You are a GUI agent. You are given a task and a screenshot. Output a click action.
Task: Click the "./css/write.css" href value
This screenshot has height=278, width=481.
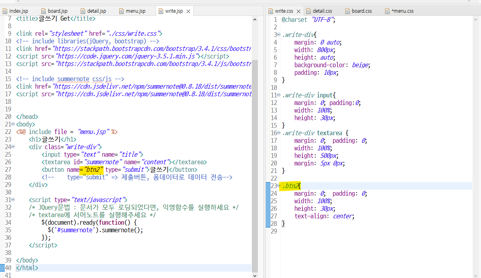click(133, 33)
